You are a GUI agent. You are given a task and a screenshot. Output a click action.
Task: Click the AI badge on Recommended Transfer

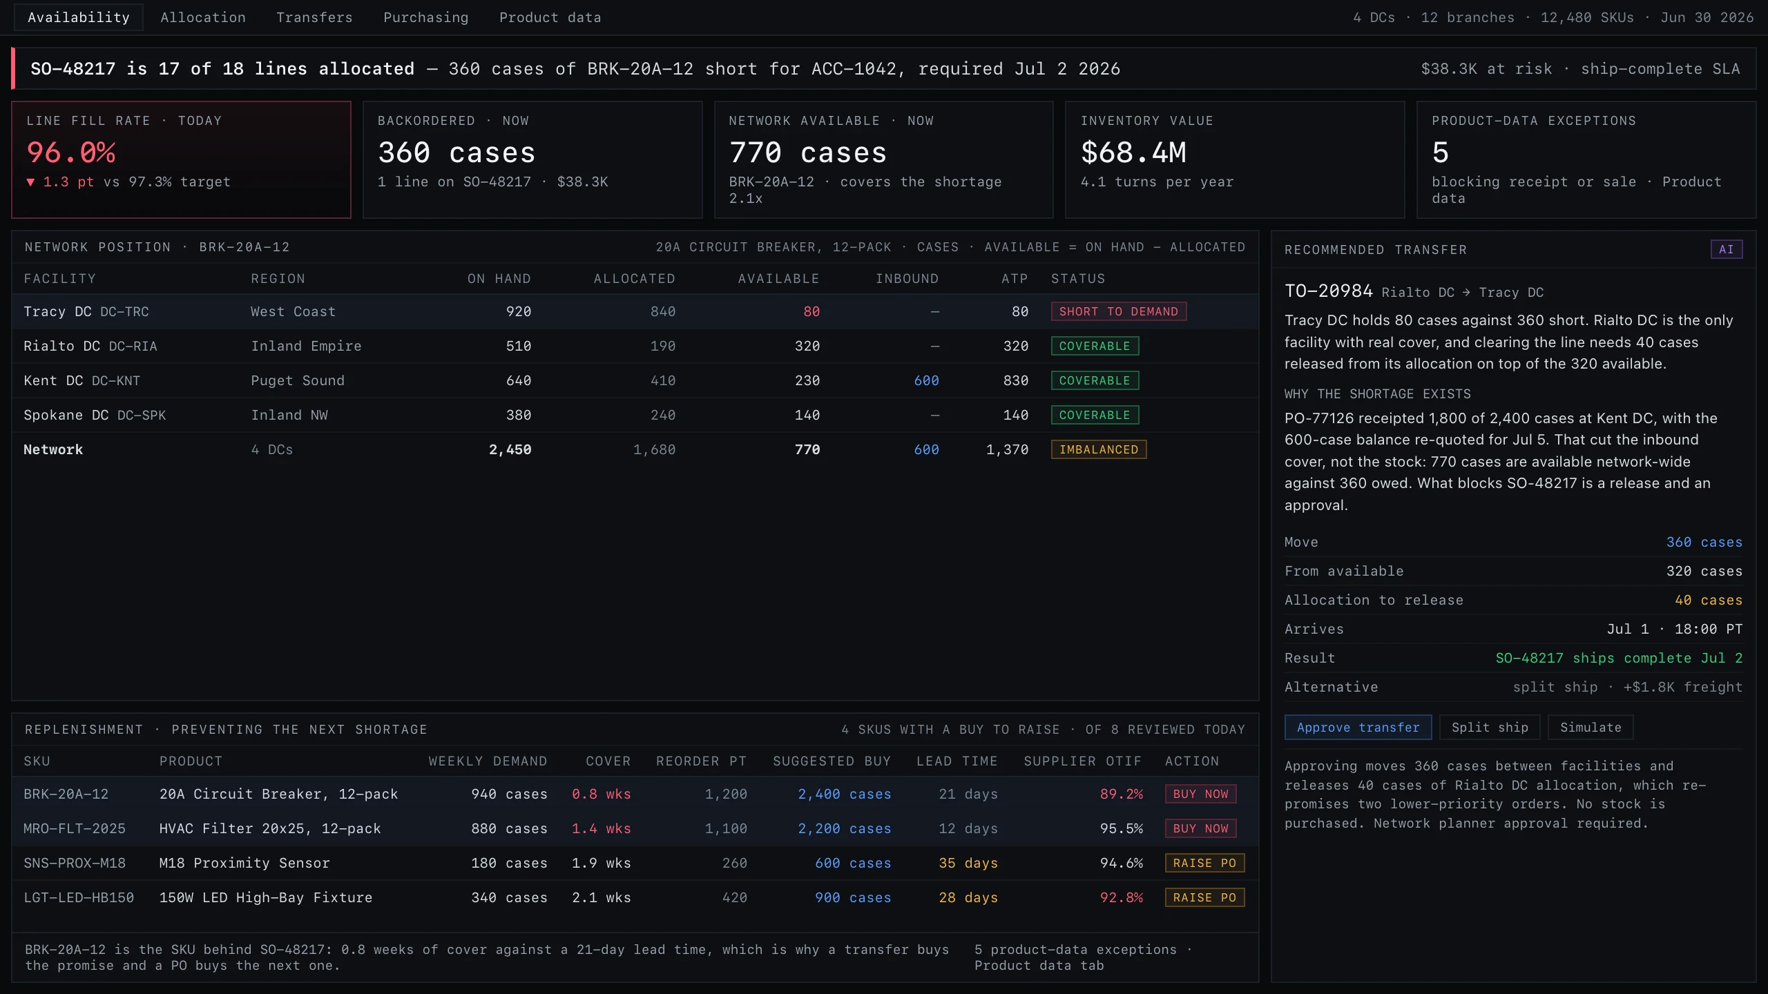pos(1726,249)
